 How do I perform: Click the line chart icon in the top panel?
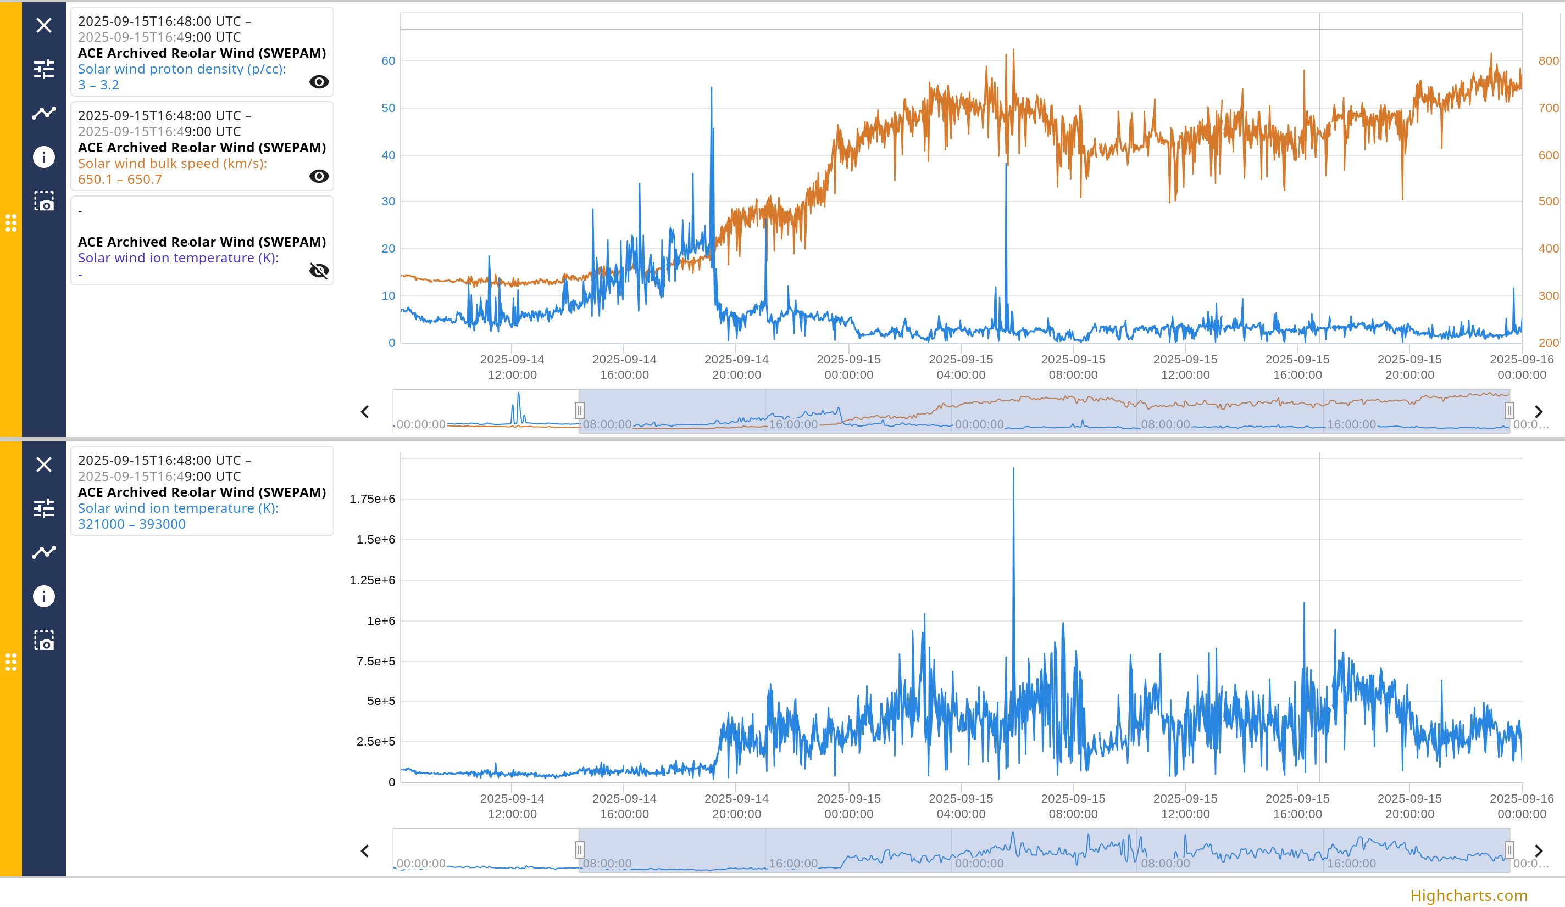[43, 113]
